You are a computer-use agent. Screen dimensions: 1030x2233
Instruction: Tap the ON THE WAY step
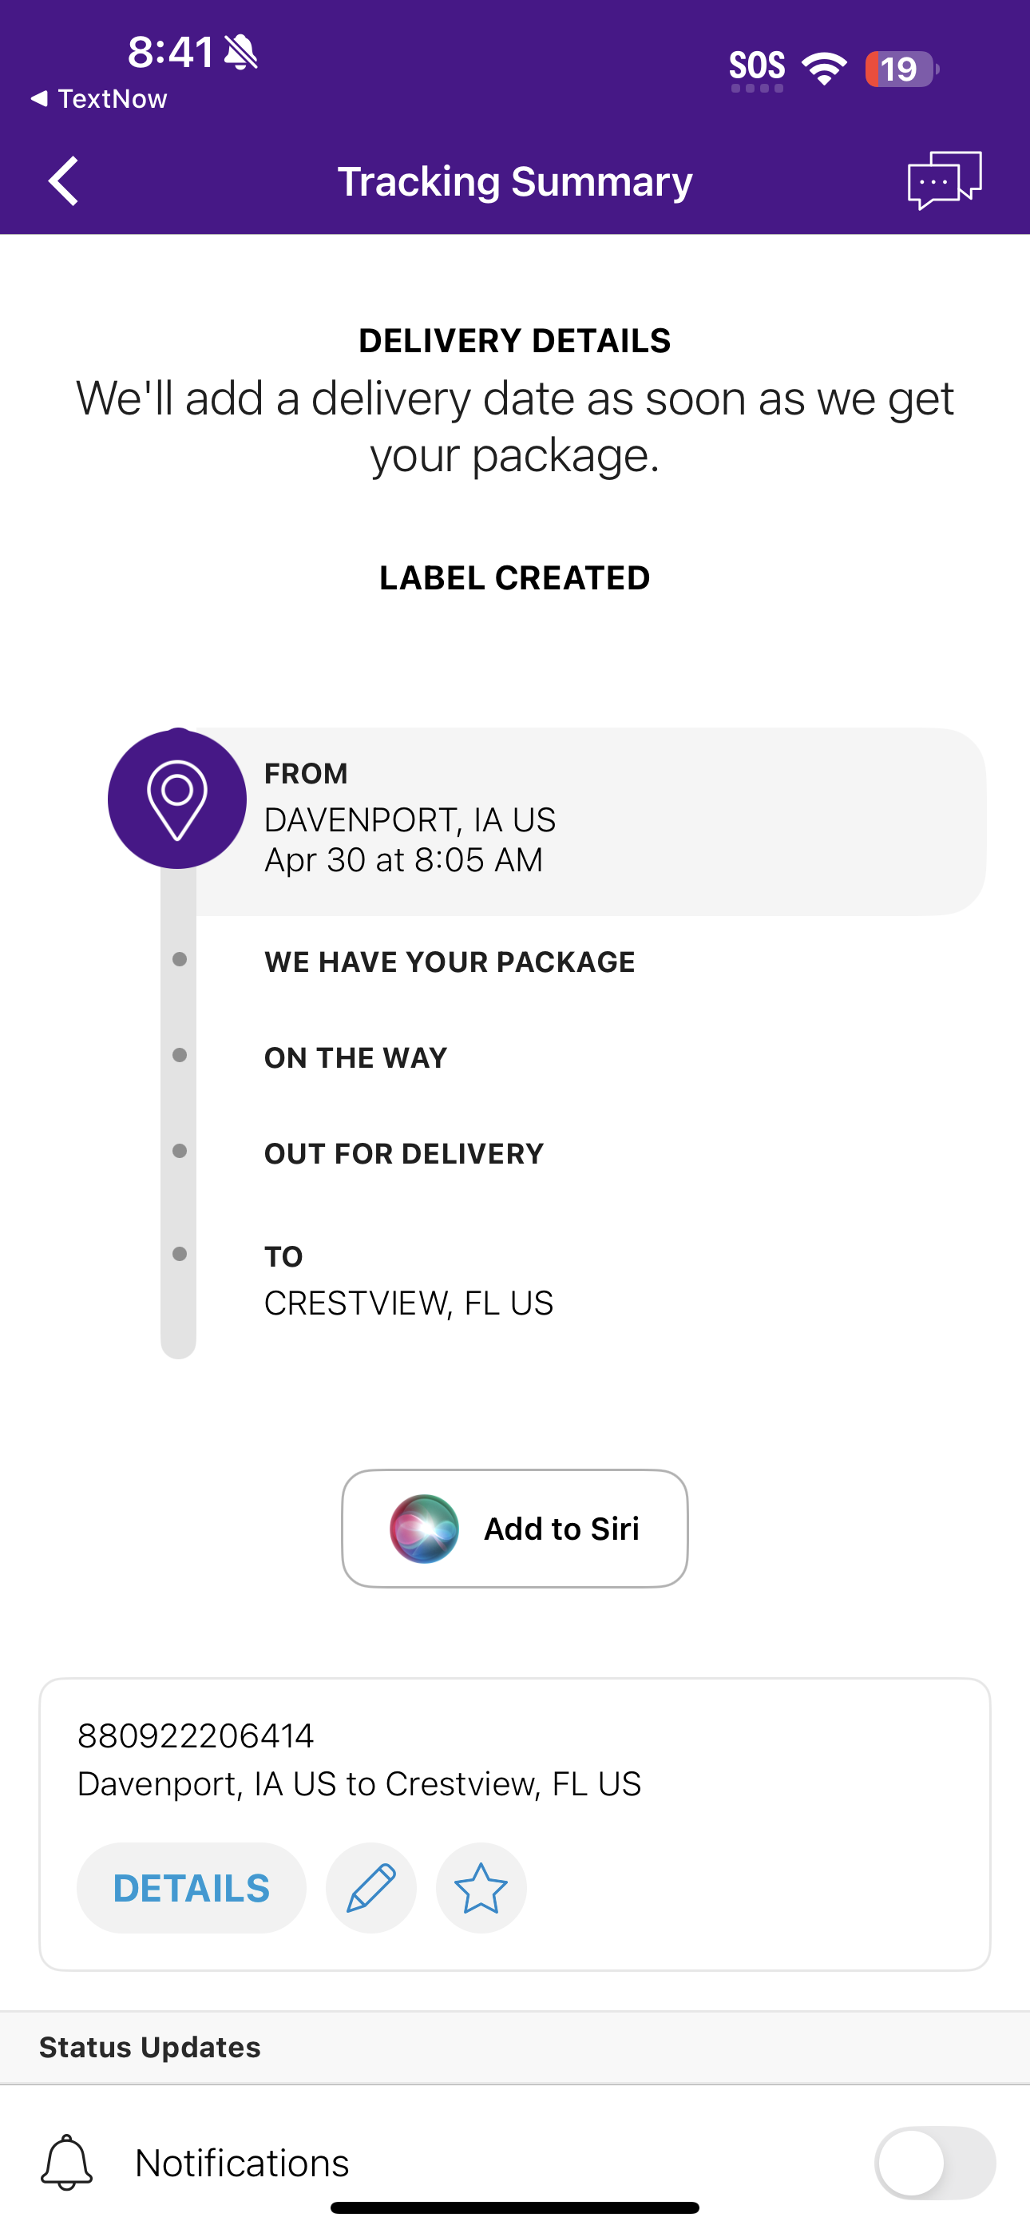tap(355, 1057)
